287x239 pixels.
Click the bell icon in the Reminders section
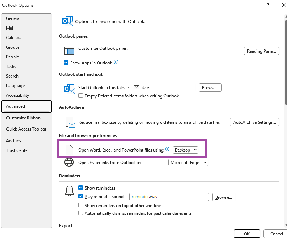pos(69,191)
